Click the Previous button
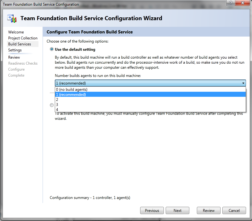Viewport: 252px width, 221px height. [x=152, y=210]
